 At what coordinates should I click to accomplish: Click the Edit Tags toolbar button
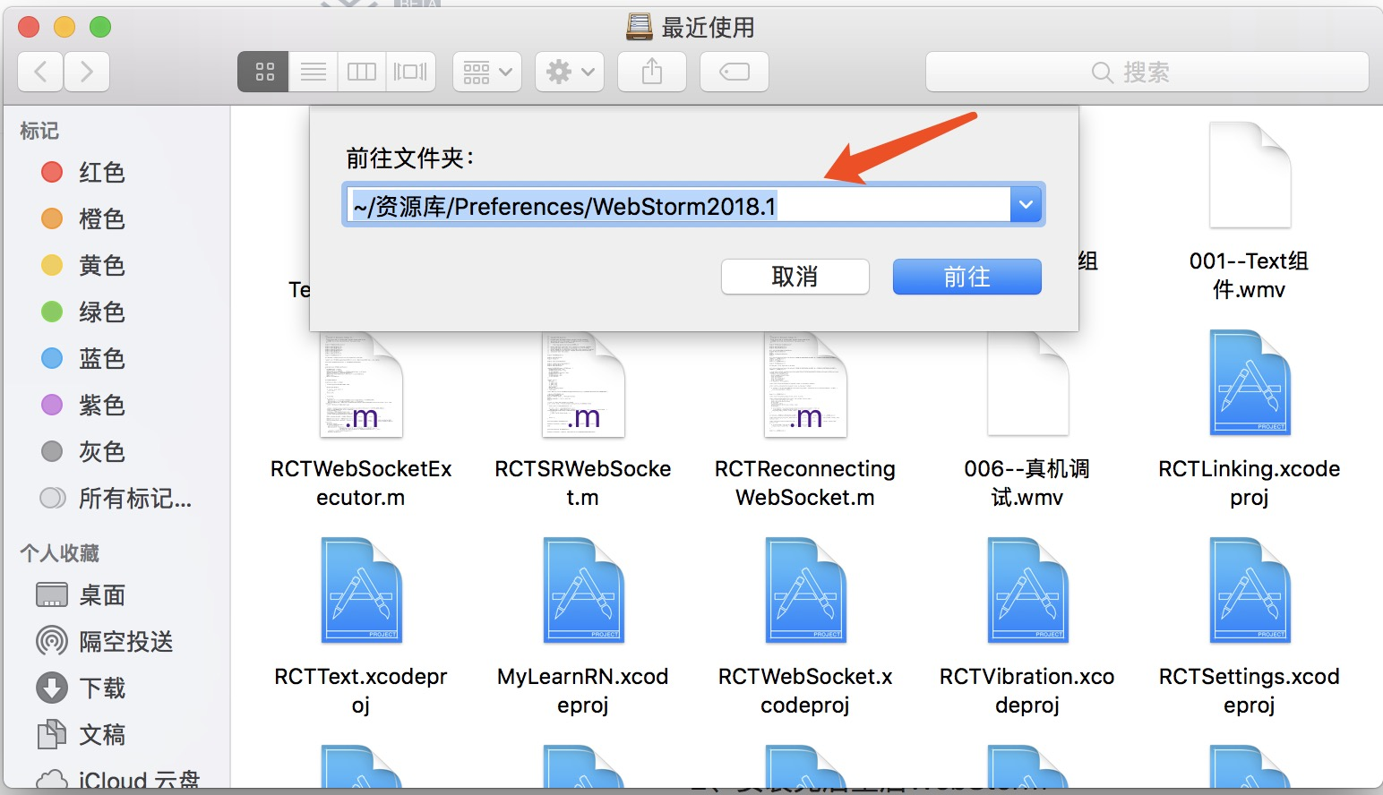coord(734,72)
